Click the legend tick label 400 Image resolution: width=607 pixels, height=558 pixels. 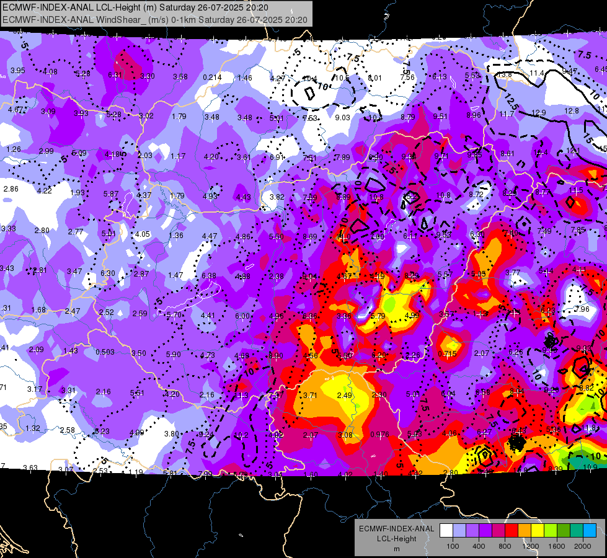pos(479,546)
